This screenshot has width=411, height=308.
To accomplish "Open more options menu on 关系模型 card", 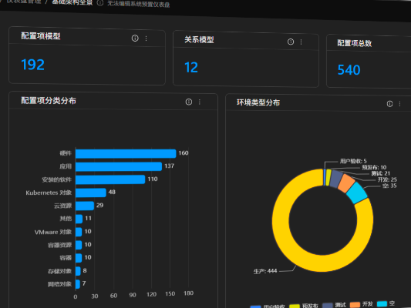I will click(x=302, y=42).
